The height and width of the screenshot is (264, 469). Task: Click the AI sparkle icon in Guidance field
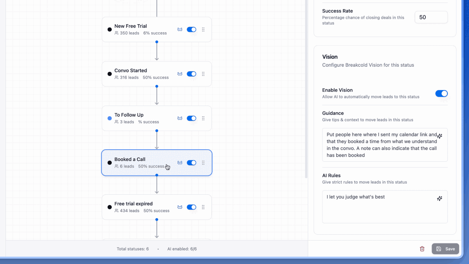coord(440,136)
